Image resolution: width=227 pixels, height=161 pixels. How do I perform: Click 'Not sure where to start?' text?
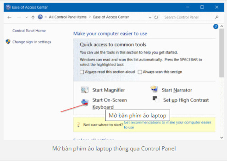103,125
